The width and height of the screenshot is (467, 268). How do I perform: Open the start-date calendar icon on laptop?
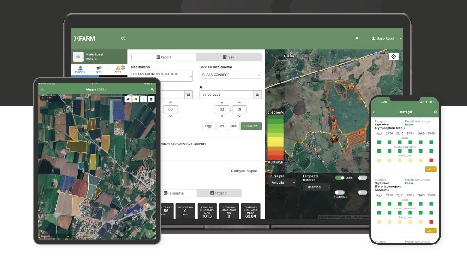pos(189,95)
